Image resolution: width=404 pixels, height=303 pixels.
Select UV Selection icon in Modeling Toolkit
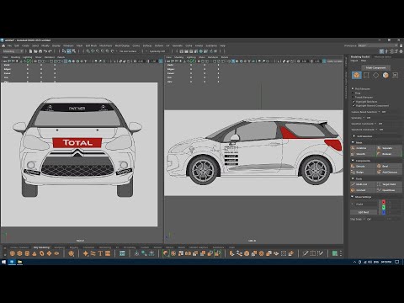click(395, 75)
